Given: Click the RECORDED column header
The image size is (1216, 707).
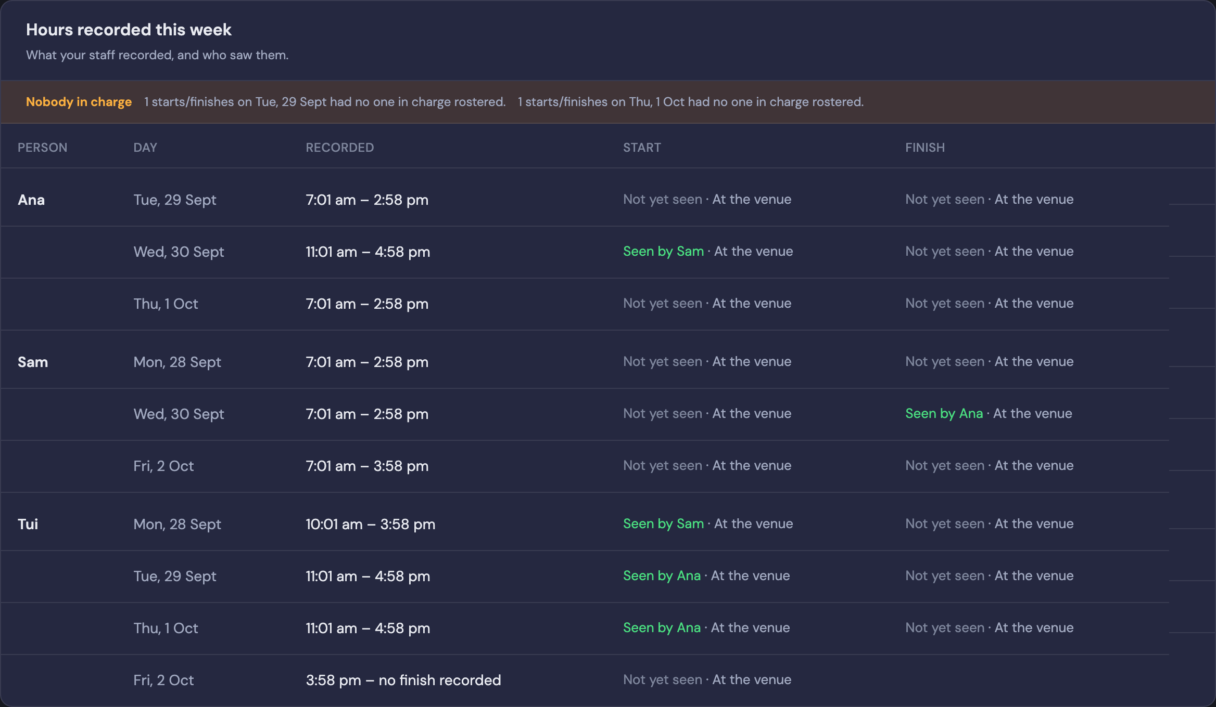Looking at the screenshot, I should pyautogui.click(x=340, y=148).
